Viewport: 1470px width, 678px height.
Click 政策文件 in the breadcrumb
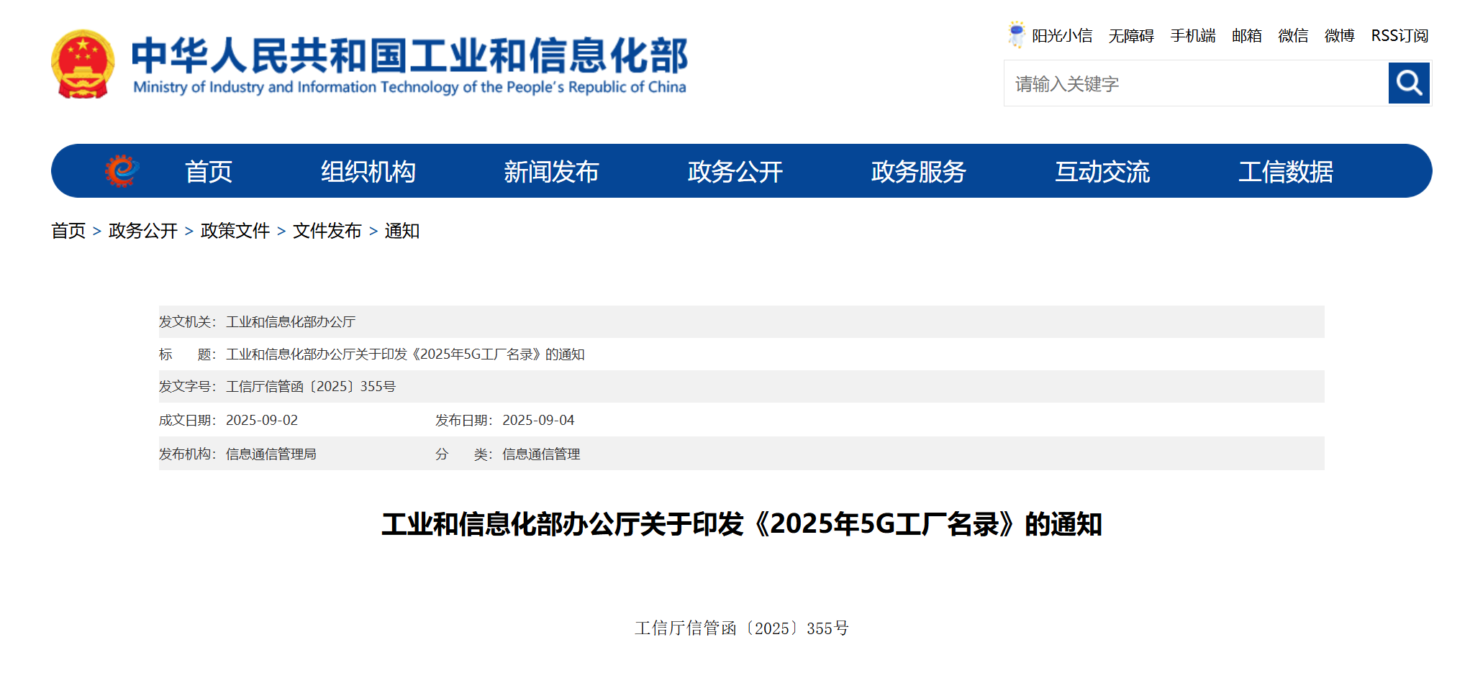click(235, 231)
